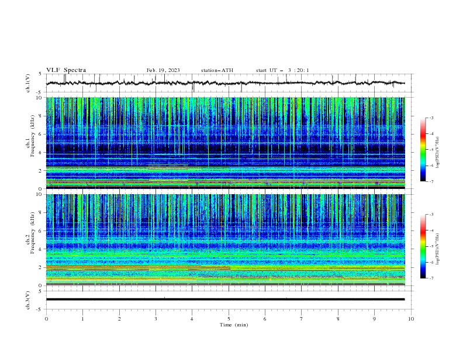Click the lower 'log(PSD)(V²/Hz)' colorbar label
Screen dimensions: 463x358
click(x=438, y=249)
